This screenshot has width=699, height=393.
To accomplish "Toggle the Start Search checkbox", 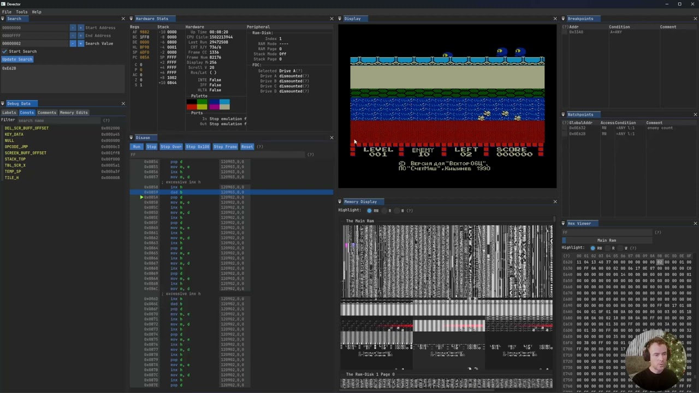I will [x=4, y=51].
